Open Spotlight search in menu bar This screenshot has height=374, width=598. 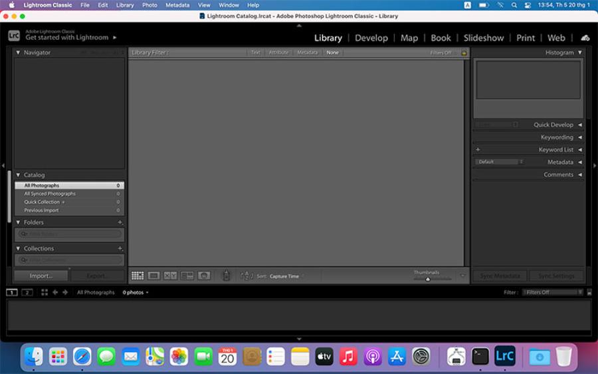tap(514, 5)
